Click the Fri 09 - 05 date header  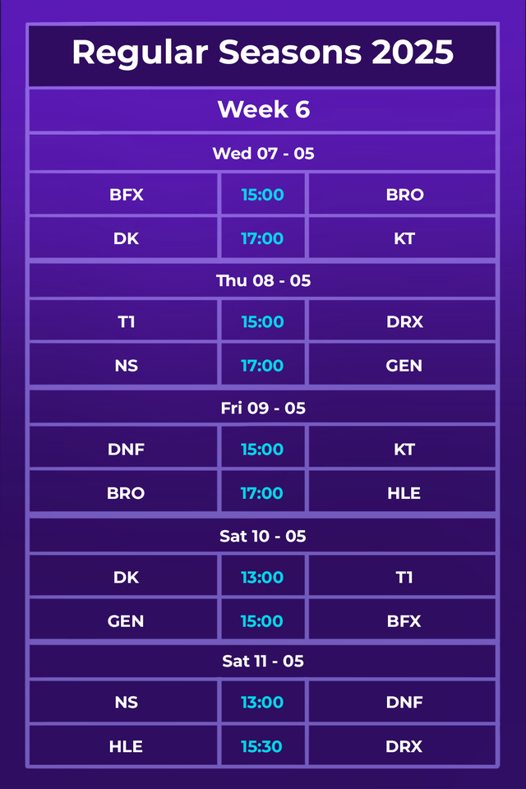pos(263,408)
